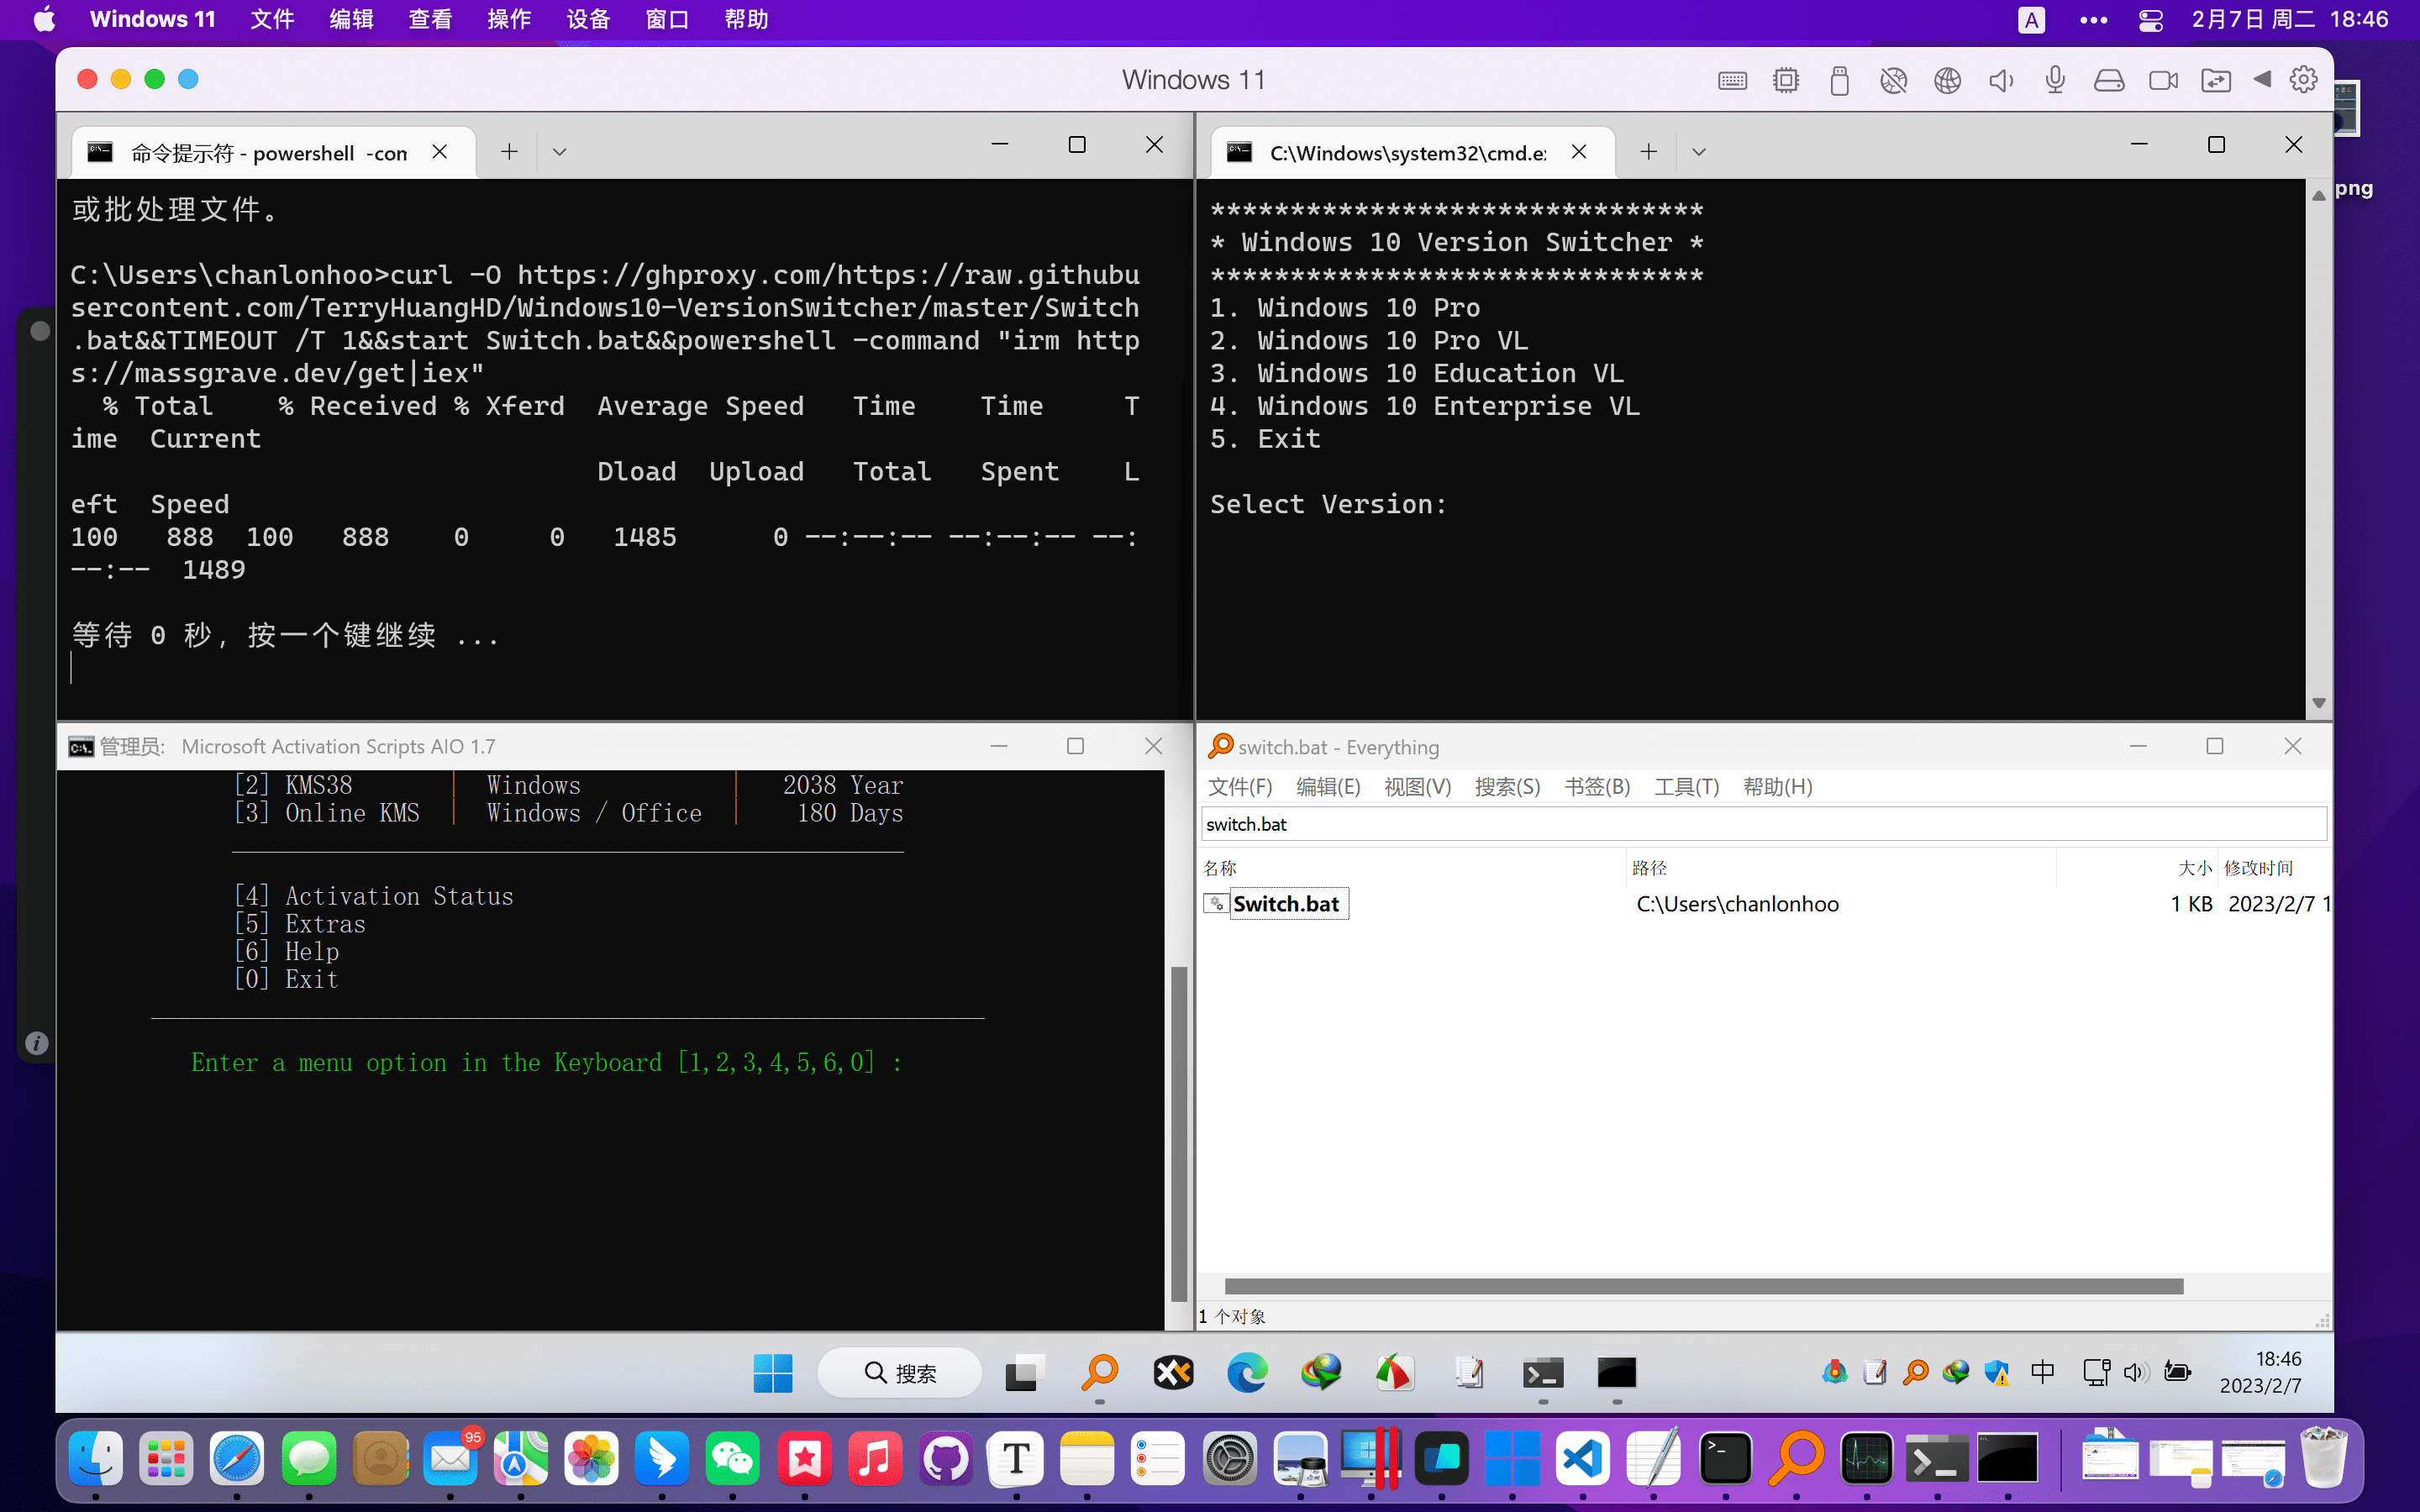Screen dimensions: 2420x1512
Task: Open 书签(B) menu in Everything
Action: [1597, 787]
